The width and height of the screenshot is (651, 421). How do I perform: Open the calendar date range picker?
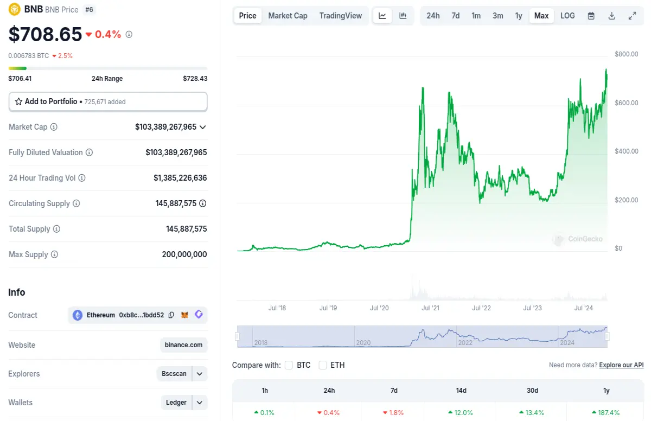point(591,16)
